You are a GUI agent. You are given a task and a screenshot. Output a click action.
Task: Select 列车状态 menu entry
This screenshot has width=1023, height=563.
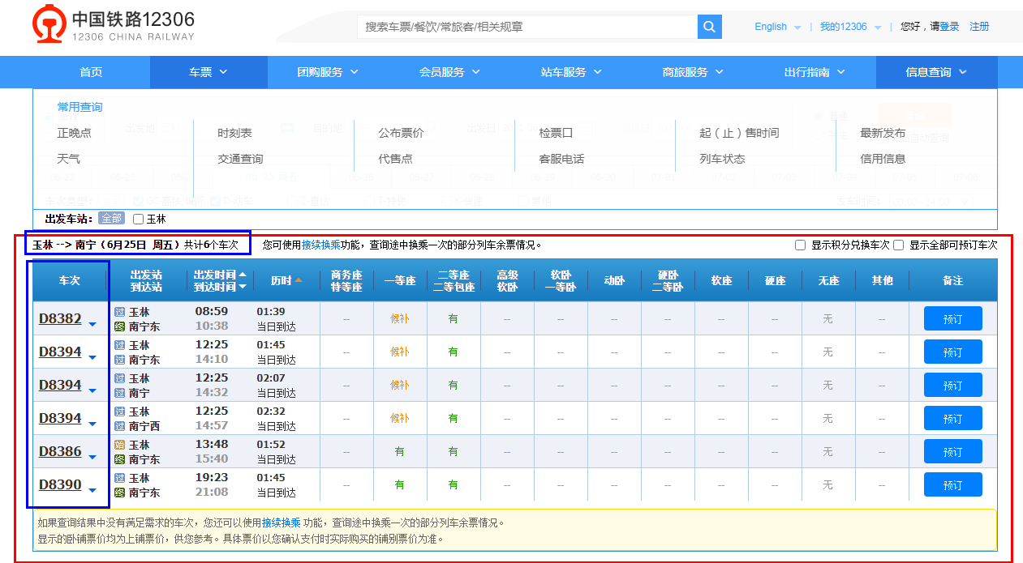722,159
